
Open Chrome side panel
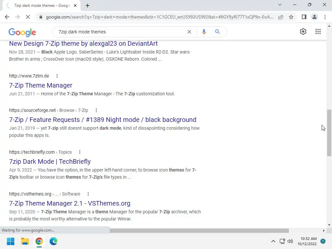pos(304,17)
